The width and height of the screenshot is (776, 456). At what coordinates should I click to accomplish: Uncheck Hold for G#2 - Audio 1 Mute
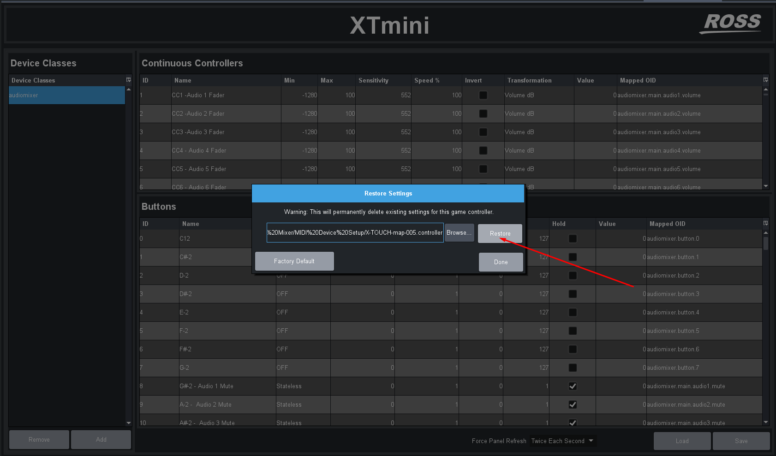point(573,386)
